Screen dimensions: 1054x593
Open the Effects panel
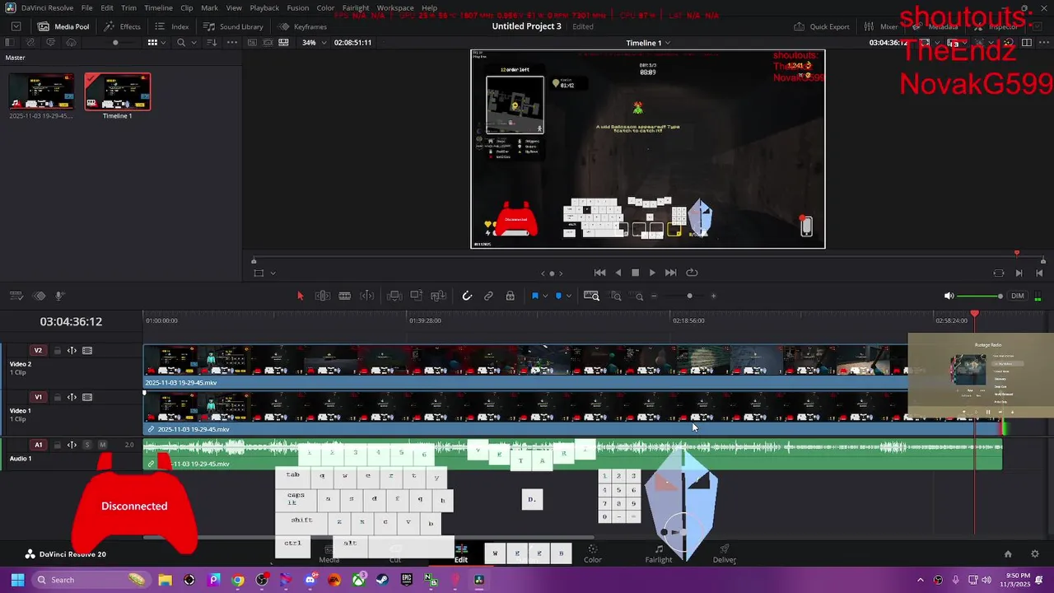[122, 26]
